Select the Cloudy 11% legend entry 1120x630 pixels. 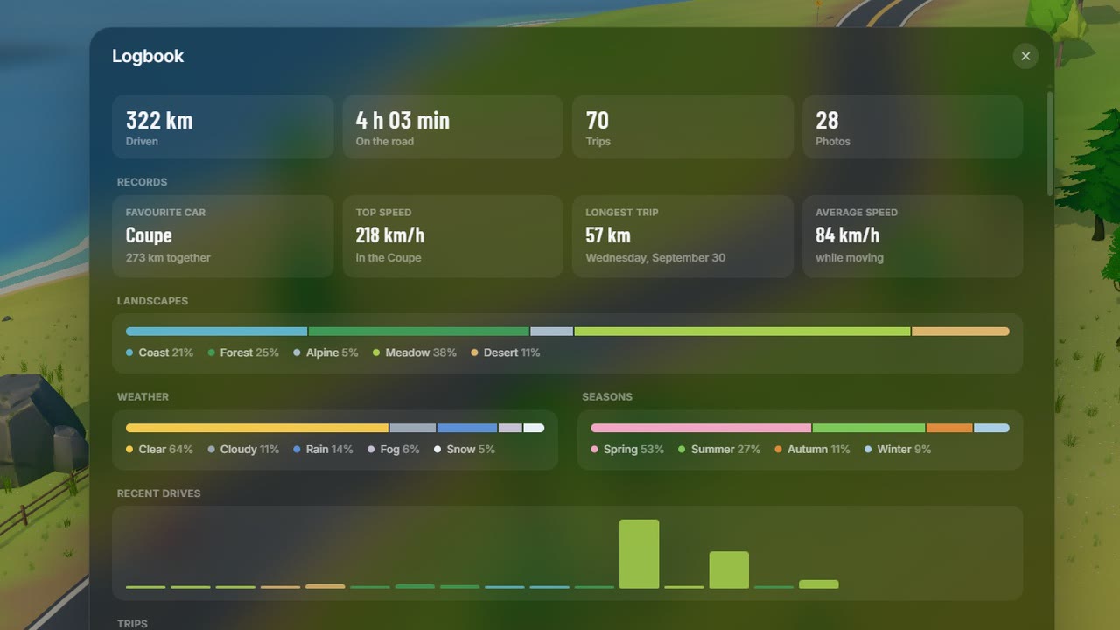tap(243, 449)
